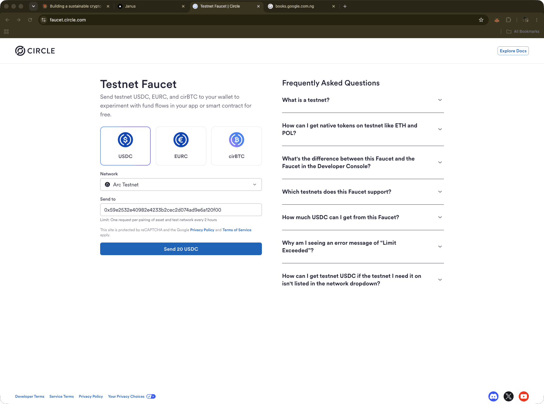
Task: Click the browser back arrow
Action: [7, 20]
